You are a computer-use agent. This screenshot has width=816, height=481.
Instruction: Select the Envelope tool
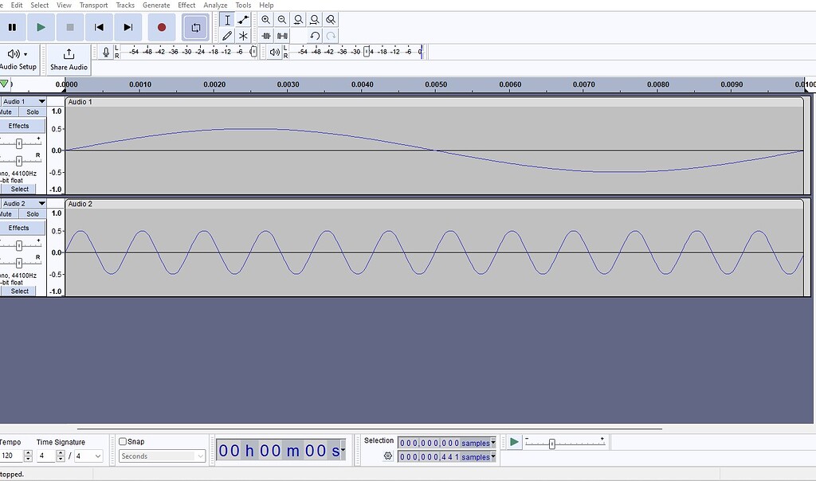coord(243,19)
